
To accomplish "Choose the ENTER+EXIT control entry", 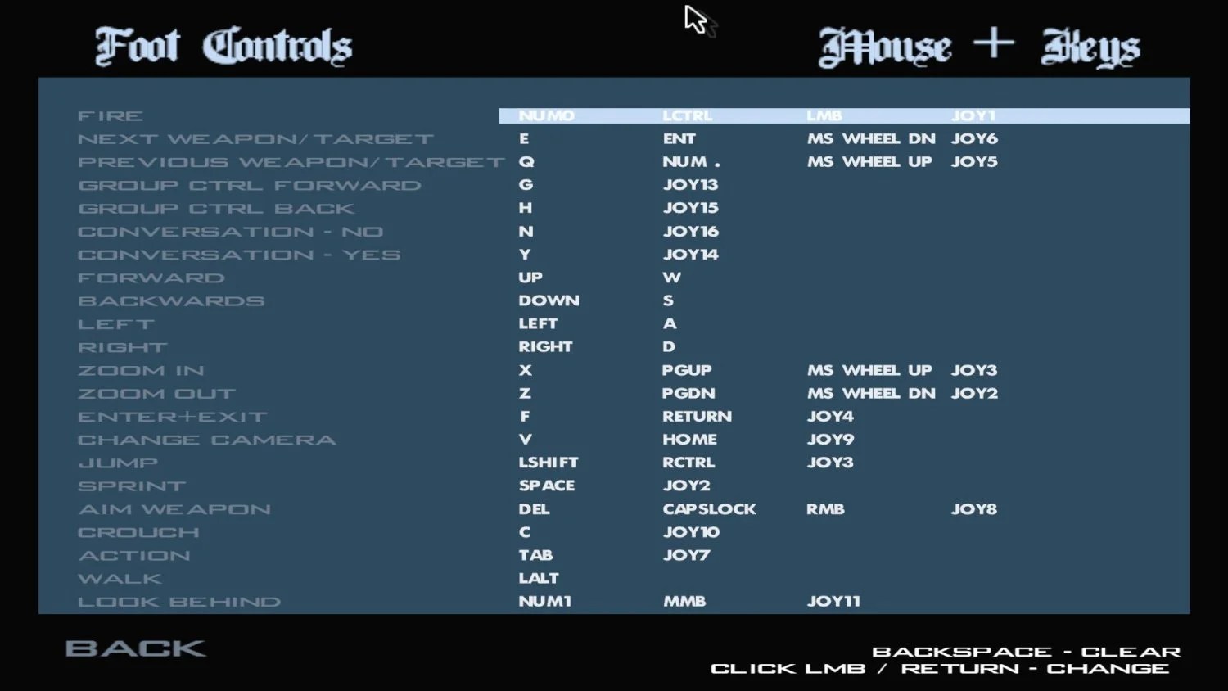I will [x=614, y=417].
